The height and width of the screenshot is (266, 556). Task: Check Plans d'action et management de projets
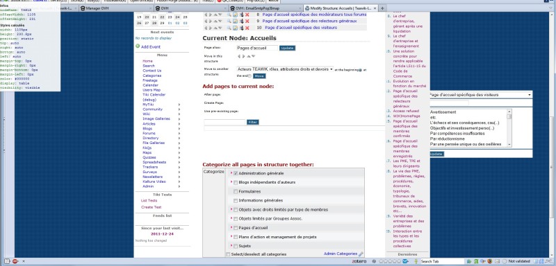tap(236, 237)
